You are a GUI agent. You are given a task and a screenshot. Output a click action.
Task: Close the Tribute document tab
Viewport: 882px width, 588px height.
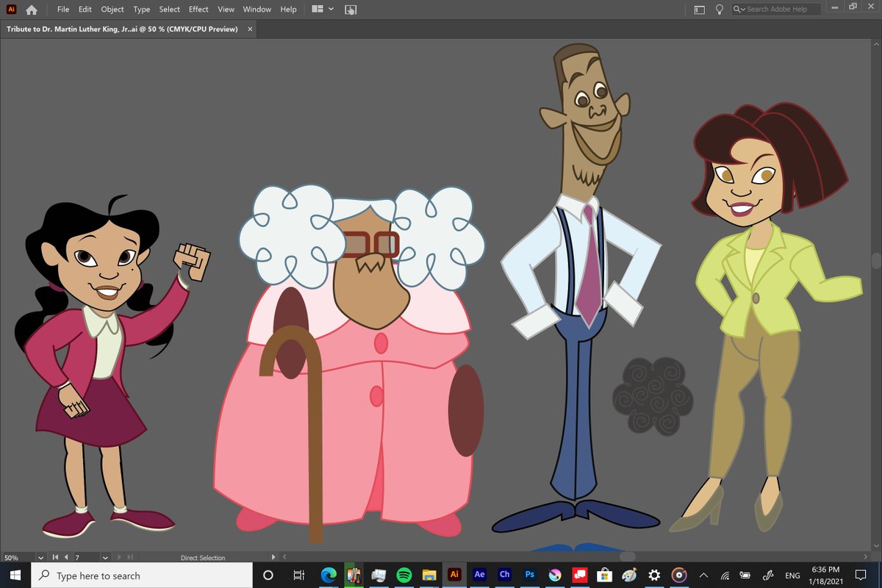(250, 29)
